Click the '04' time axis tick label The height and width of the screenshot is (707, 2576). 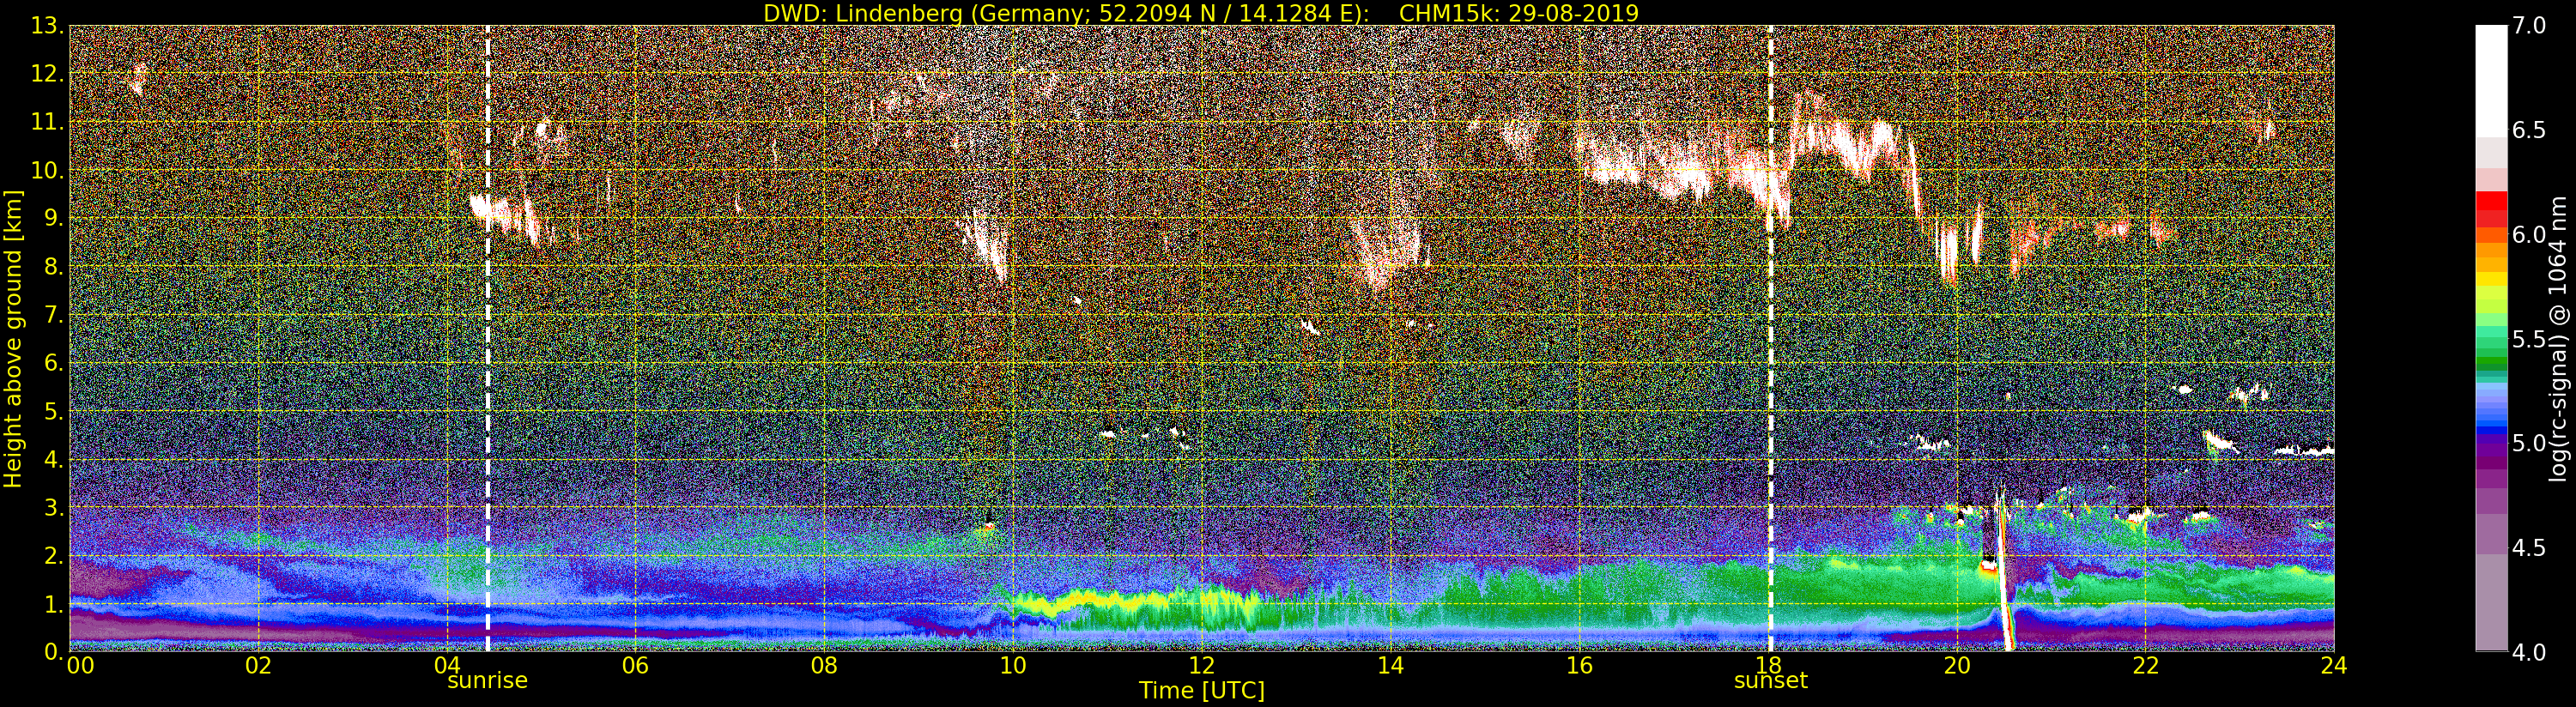447,666
